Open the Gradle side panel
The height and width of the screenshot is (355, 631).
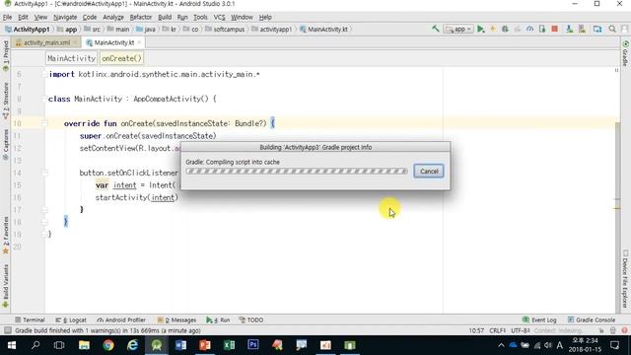625,53
